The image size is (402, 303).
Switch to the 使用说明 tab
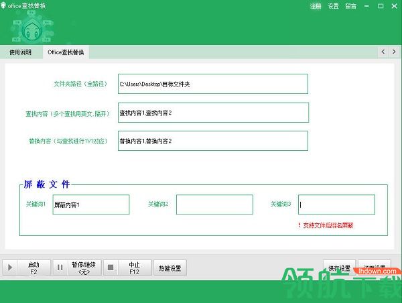point(21,52)
